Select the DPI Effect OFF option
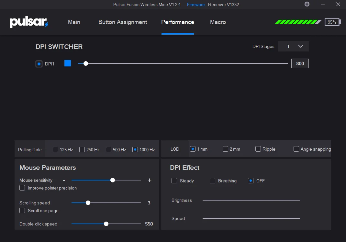The height and width of the screenshot is (242, 346). (251, 181)
